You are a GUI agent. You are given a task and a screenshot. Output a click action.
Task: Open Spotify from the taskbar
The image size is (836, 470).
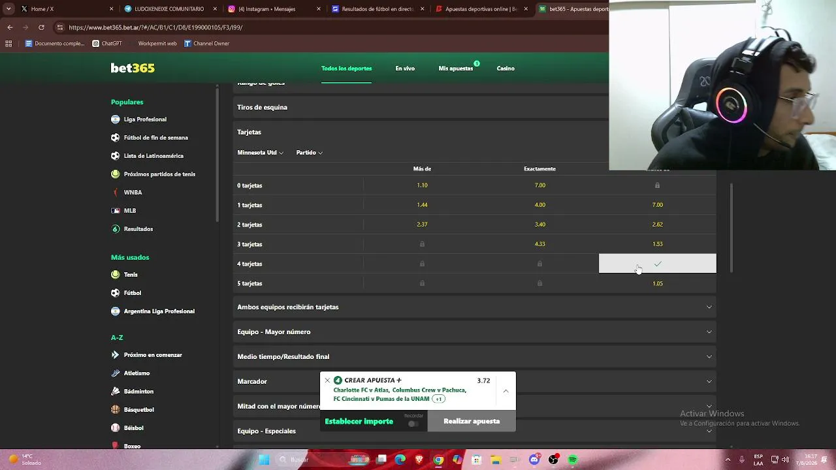[573, 460]
